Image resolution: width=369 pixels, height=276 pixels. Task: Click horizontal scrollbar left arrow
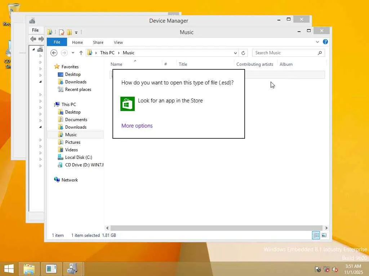pos(107,228)
